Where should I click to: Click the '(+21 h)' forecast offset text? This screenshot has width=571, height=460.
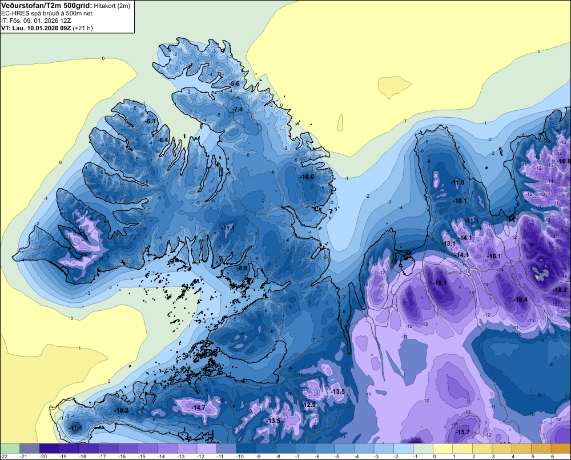pyautogui.click(x=83, y=28)
